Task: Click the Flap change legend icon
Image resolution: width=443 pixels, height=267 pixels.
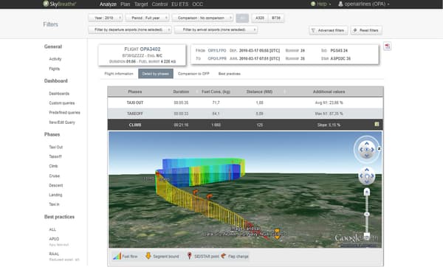Action: point(224,256)
